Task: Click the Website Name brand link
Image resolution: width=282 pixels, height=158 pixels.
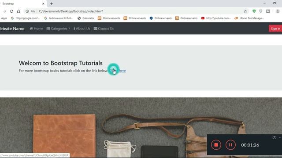Action: click(x=12, y=29)
